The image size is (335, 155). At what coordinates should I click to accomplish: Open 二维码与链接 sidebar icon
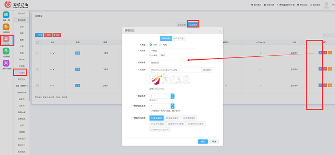(6, 64)
